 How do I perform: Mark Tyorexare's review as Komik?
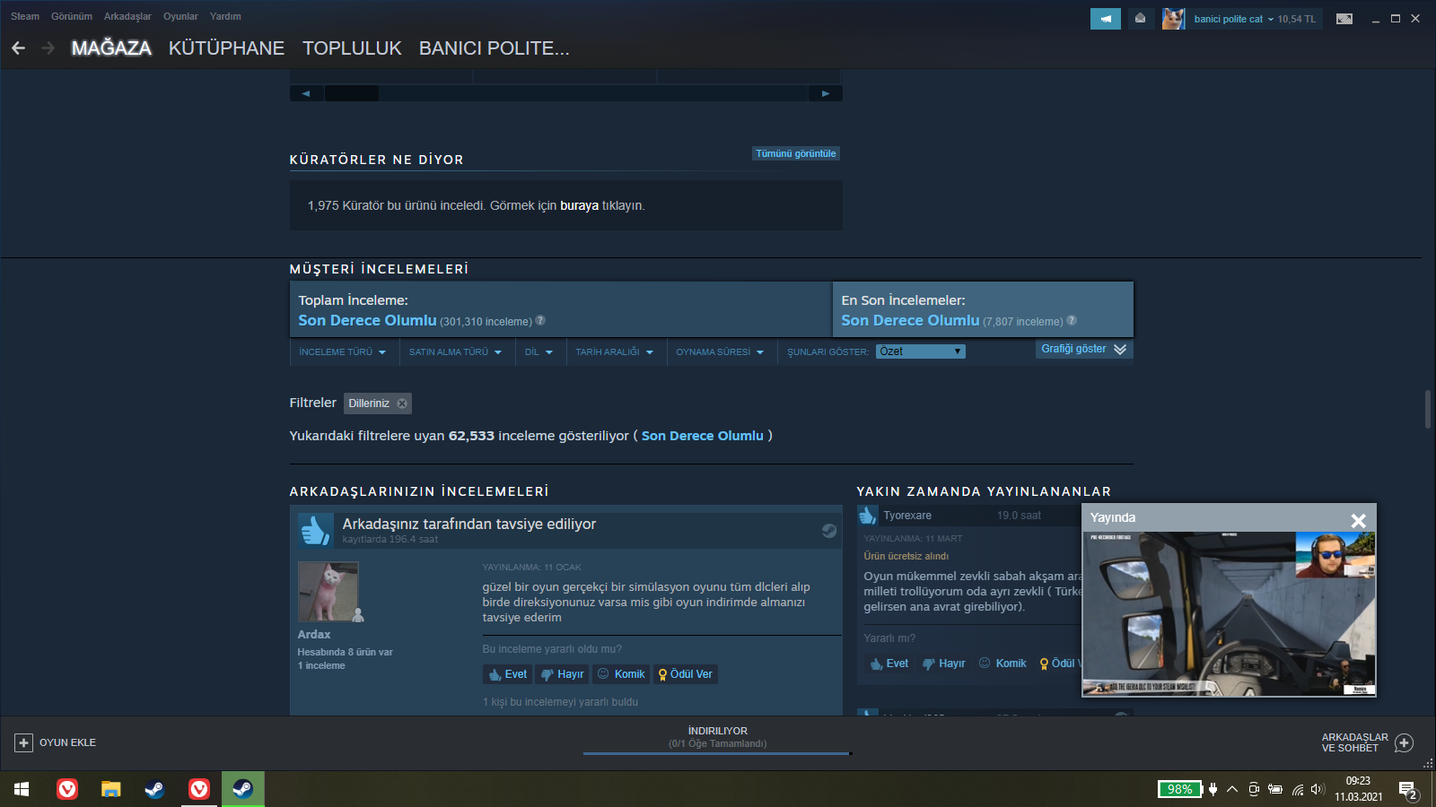pyautogui.click(x=1003, y=664)
